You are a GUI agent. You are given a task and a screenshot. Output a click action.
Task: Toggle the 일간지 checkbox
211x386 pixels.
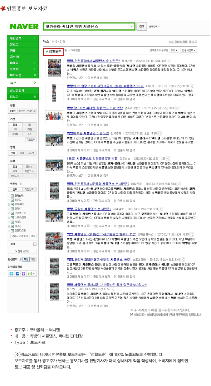click(12, 200)
